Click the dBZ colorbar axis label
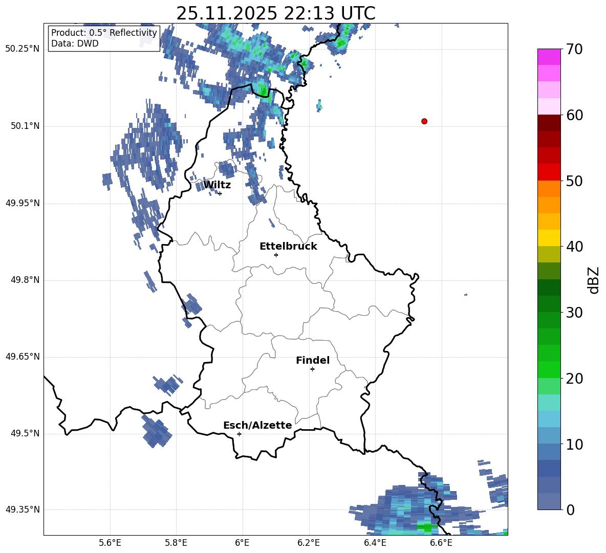 594,280
